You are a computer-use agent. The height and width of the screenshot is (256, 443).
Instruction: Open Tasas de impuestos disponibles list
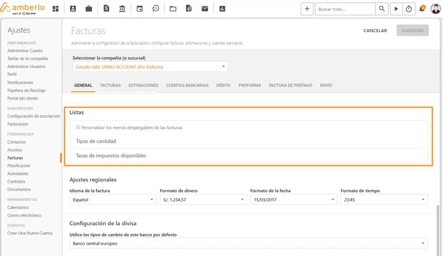[250, 156]
